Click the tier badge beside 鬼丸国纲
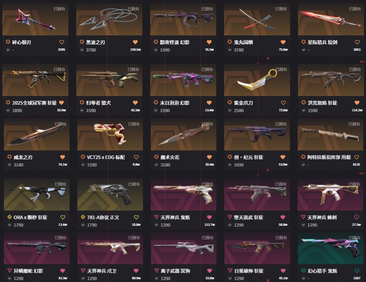Screen dimensions: 366x282 coord(230,42)
